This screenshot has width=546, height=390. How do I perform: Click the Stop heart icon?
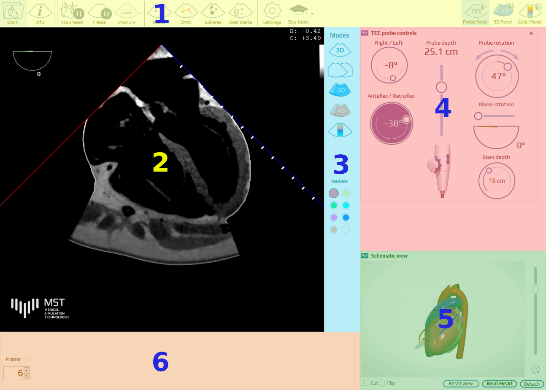coord(72,13)
